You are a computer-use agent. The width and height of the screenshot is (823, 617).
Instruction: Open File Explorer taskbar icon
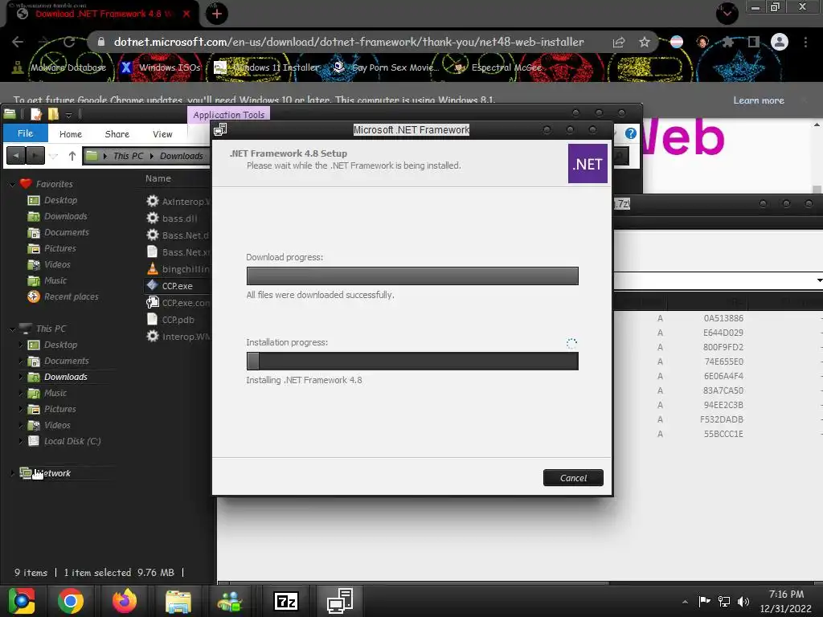point(178,601)
